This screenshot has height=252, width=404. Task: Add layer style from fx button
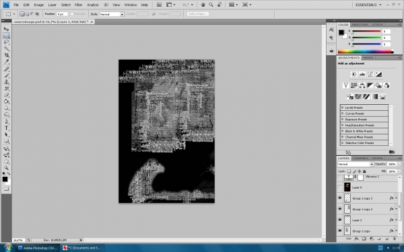pyautogui.click(x=357, y=239)
